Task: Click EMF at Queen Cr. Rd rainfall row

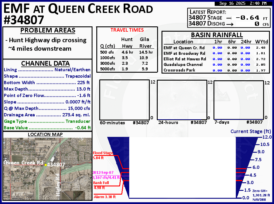Action: pos(214,48)
